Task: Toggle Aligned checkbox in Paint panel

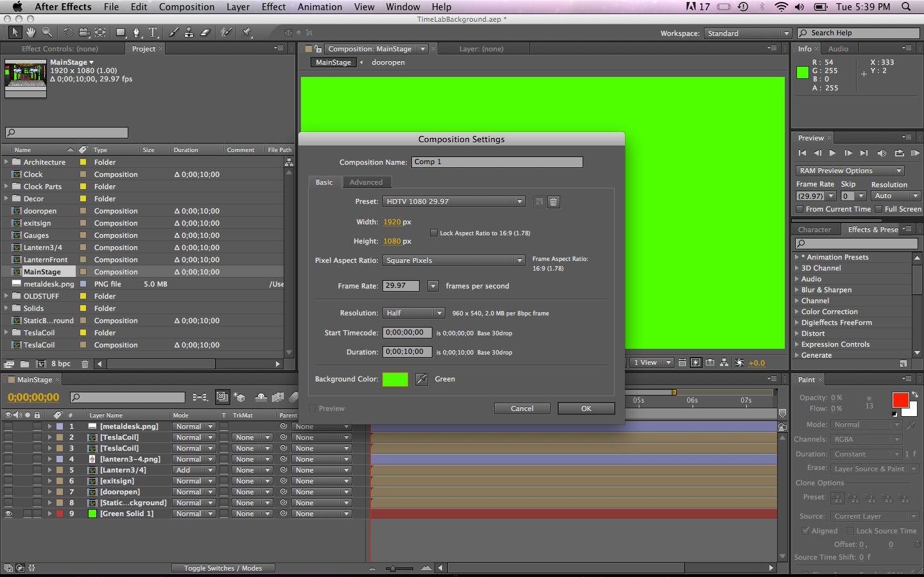Action: pyautogui.click(x=805, y=531)
